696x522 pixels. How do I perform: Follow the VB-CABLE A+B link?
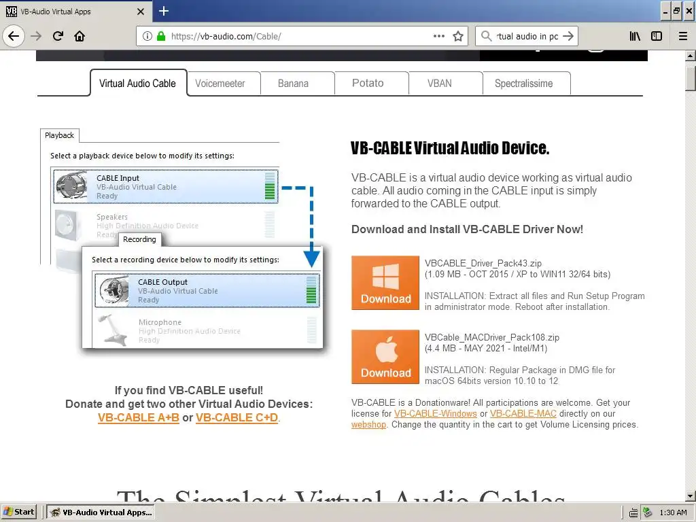point(139,418)
